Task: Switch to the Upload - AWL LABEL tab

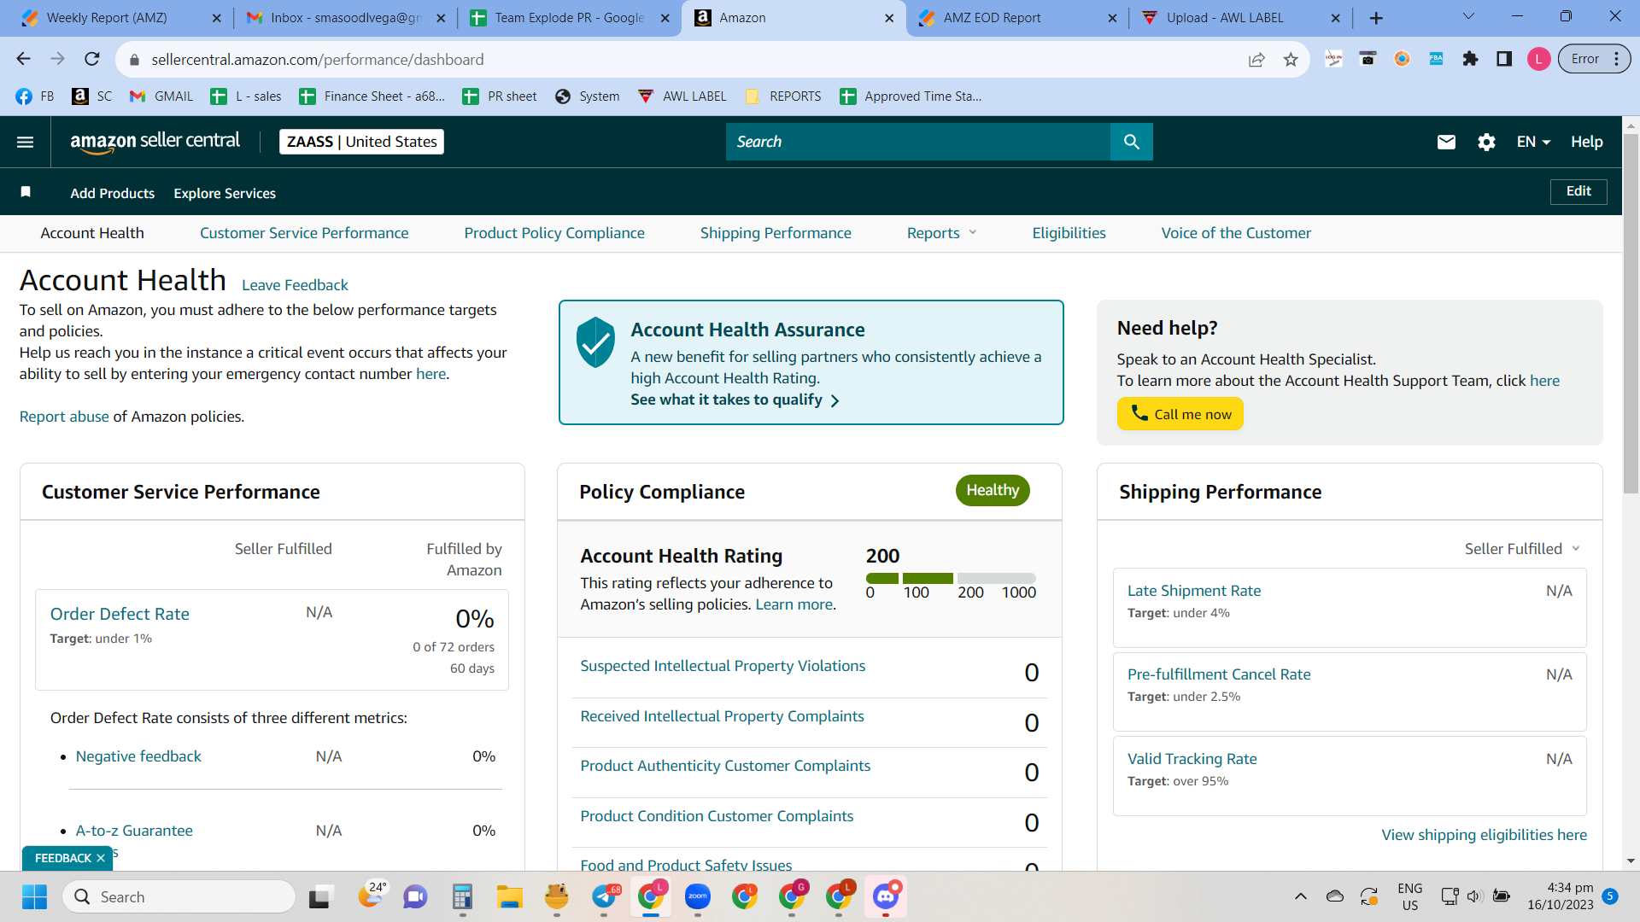Action: 1241,18
